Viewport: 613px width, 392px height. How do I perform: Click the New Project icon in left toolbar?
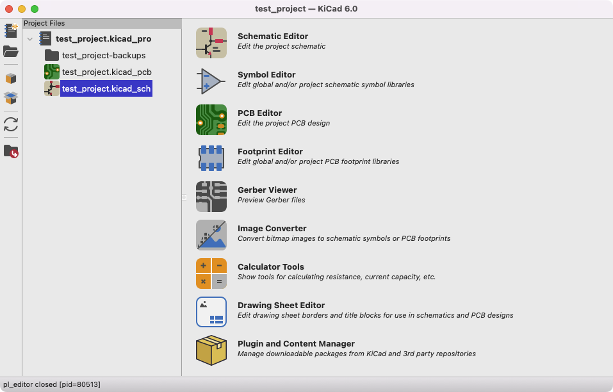[11, 31]
